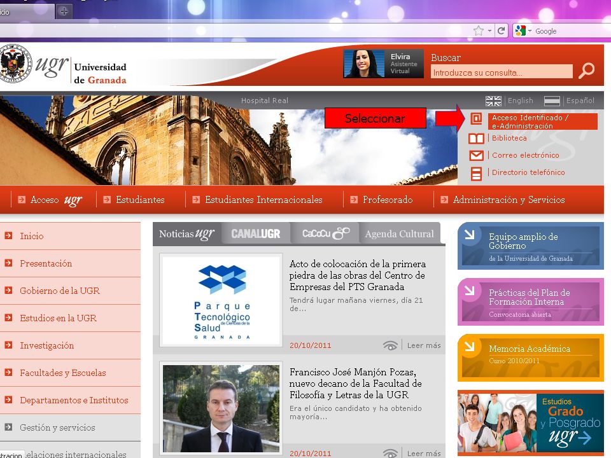
Task: Open the Manjón Pozas nuevo decano headline
Action: pyautogui.click(x=355, y=384)
